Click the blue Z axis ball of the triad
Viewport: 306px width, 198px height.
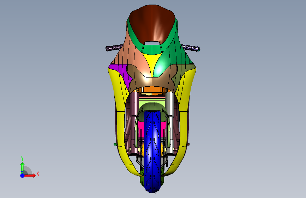click(23, 175)
